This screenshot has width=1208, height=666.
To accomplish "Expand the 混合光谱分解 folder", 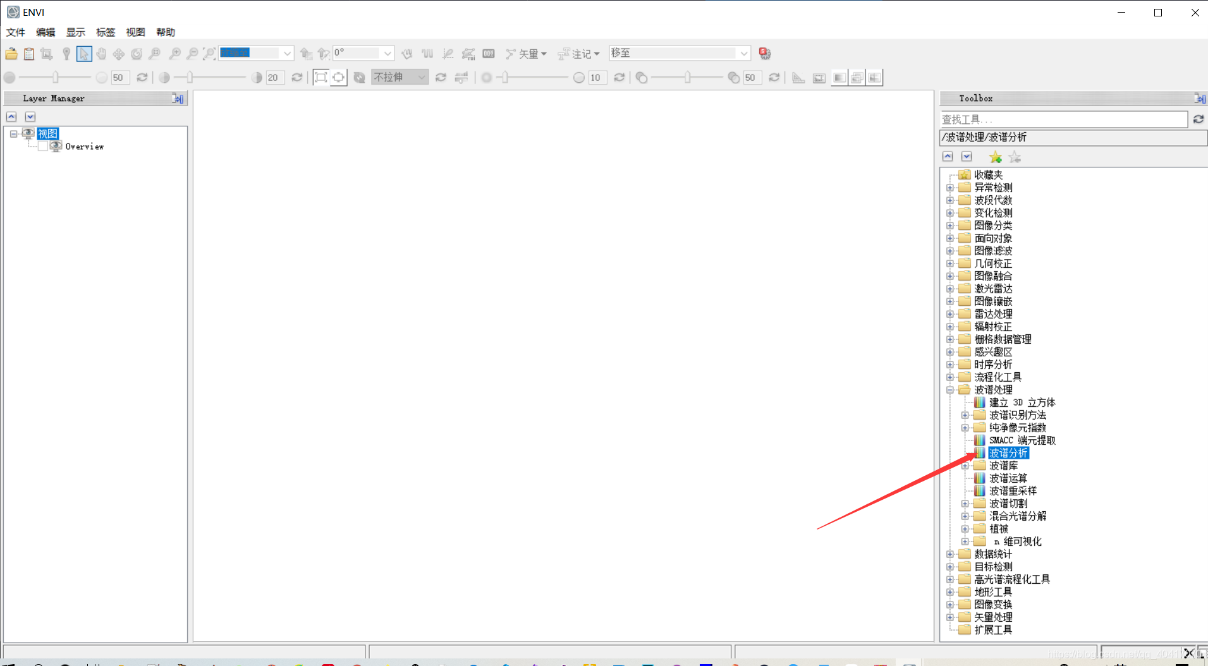I will click(x=965, y=516).
